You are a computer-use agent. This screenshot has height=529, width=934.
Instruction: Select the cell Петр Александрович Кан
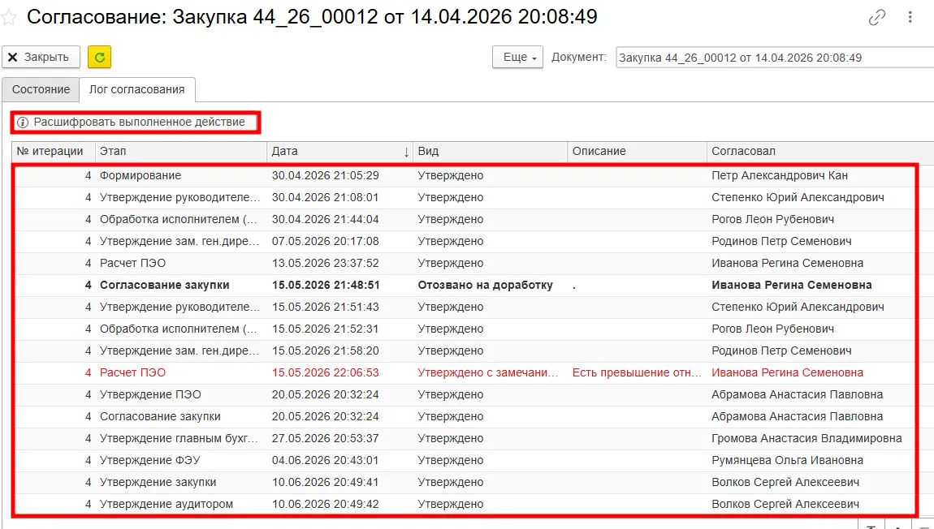click(780, 175)
